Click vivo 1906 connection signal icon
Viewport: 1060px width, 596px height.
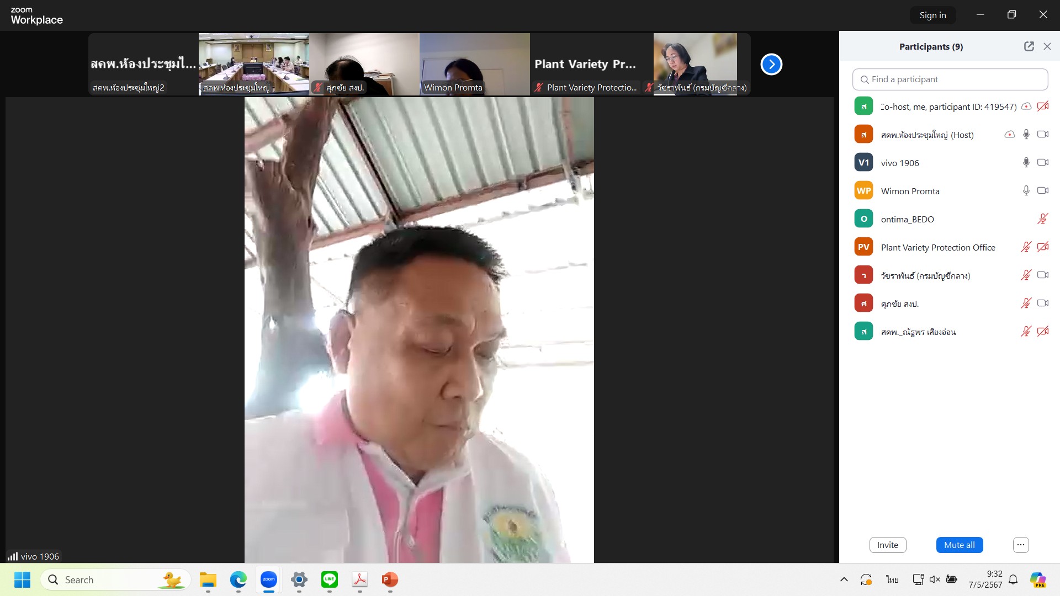coord(12,556)
